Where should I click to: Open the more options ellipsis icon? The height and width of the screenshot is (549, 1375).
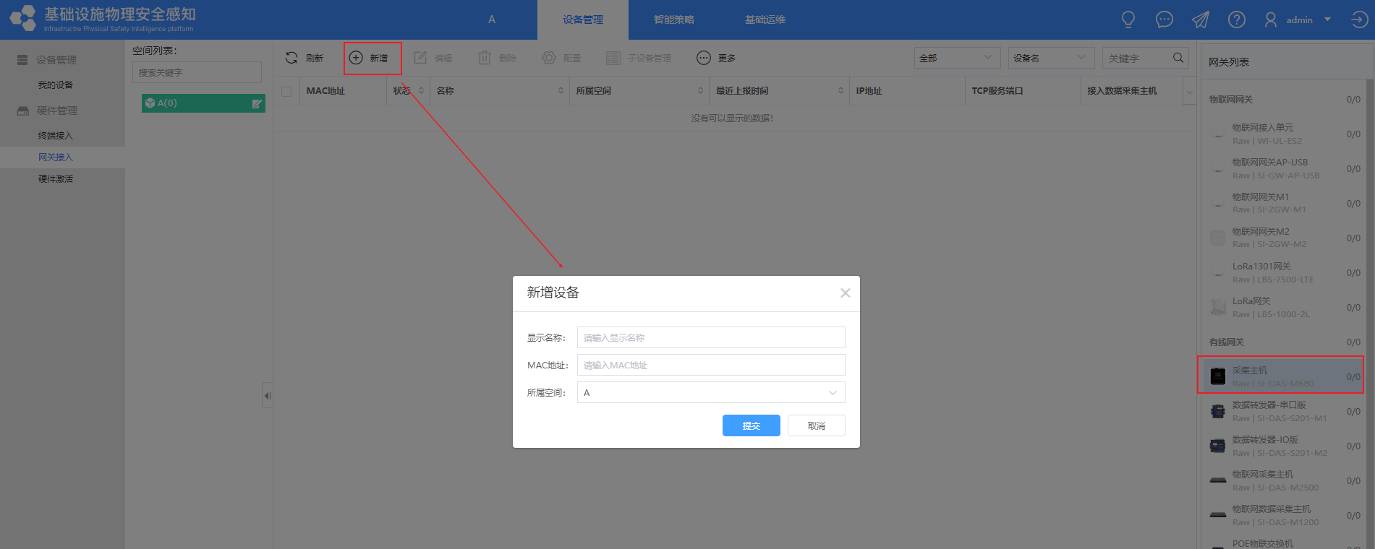pyautogui.click(x=704, y=58)
